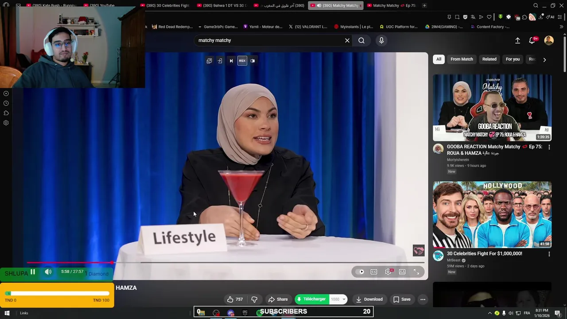Open the player settings gear
The image size is (567, 319).
[x=388, y=272]
